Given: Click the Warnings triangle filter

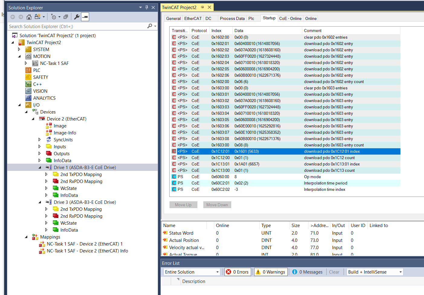Looking at the screenshot, I should (x=258, y=272).
